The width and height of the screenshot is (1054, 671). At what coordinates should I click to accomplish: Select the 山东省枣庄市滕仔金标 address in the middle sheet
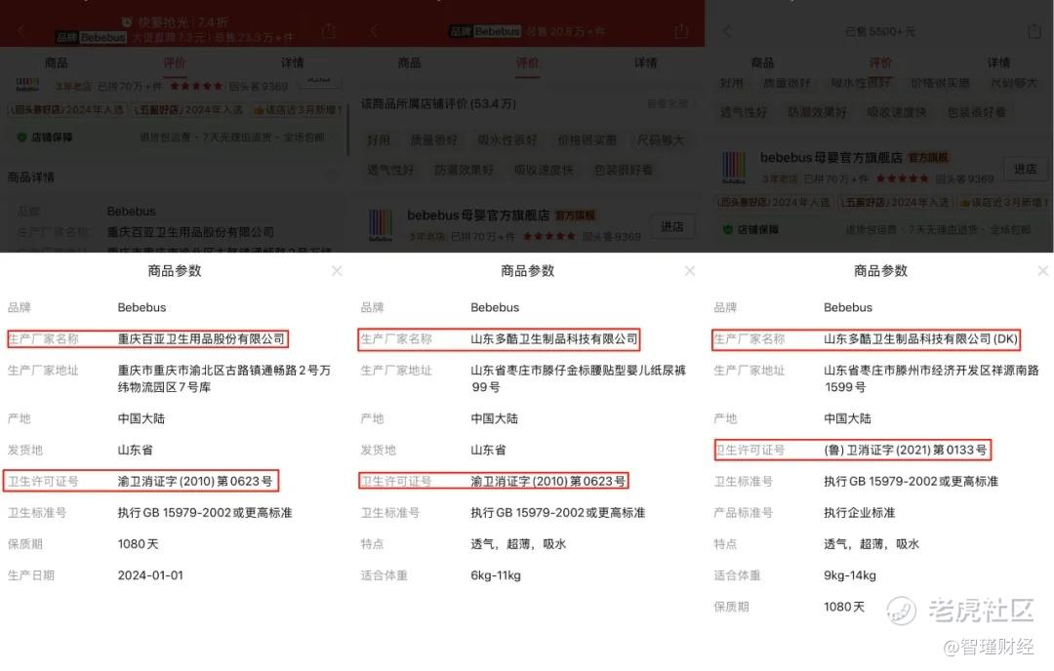[578, 378]
